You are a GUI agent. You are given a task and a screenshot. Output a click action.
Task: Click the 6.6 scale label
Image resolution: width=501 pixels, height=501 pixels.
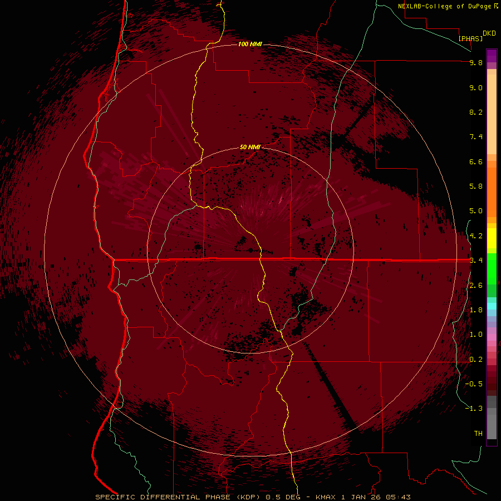coord(476,161)
